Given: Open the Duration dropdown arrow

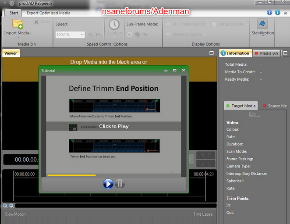Looking at the screenshot, I should click(114, 37).
